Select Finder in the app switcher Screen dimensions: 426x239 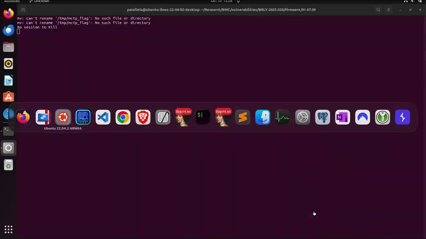pos(263,117)
